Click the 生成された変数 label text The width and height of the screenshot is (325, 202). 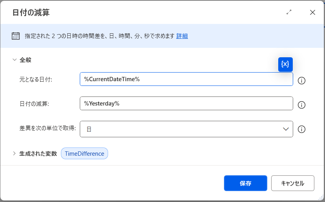click(38, 154)
